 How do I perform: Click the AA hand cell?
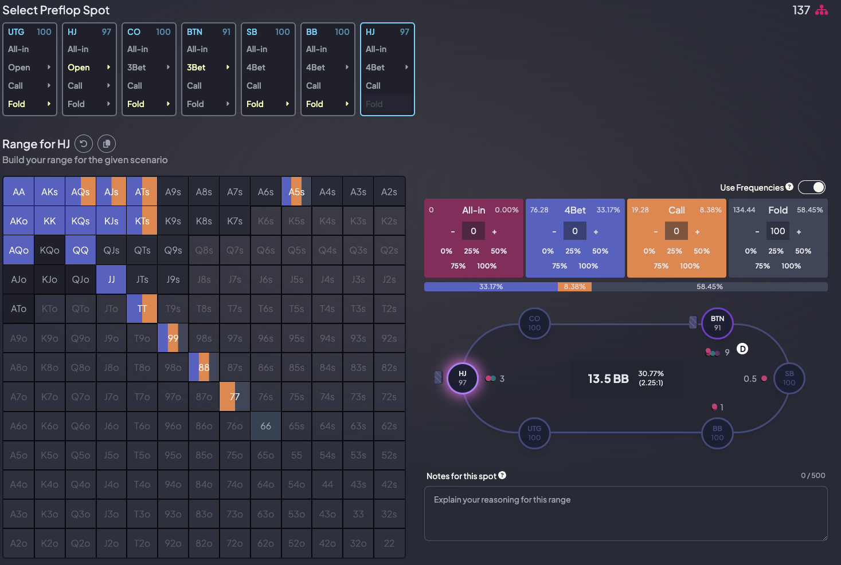click(18, 192)
